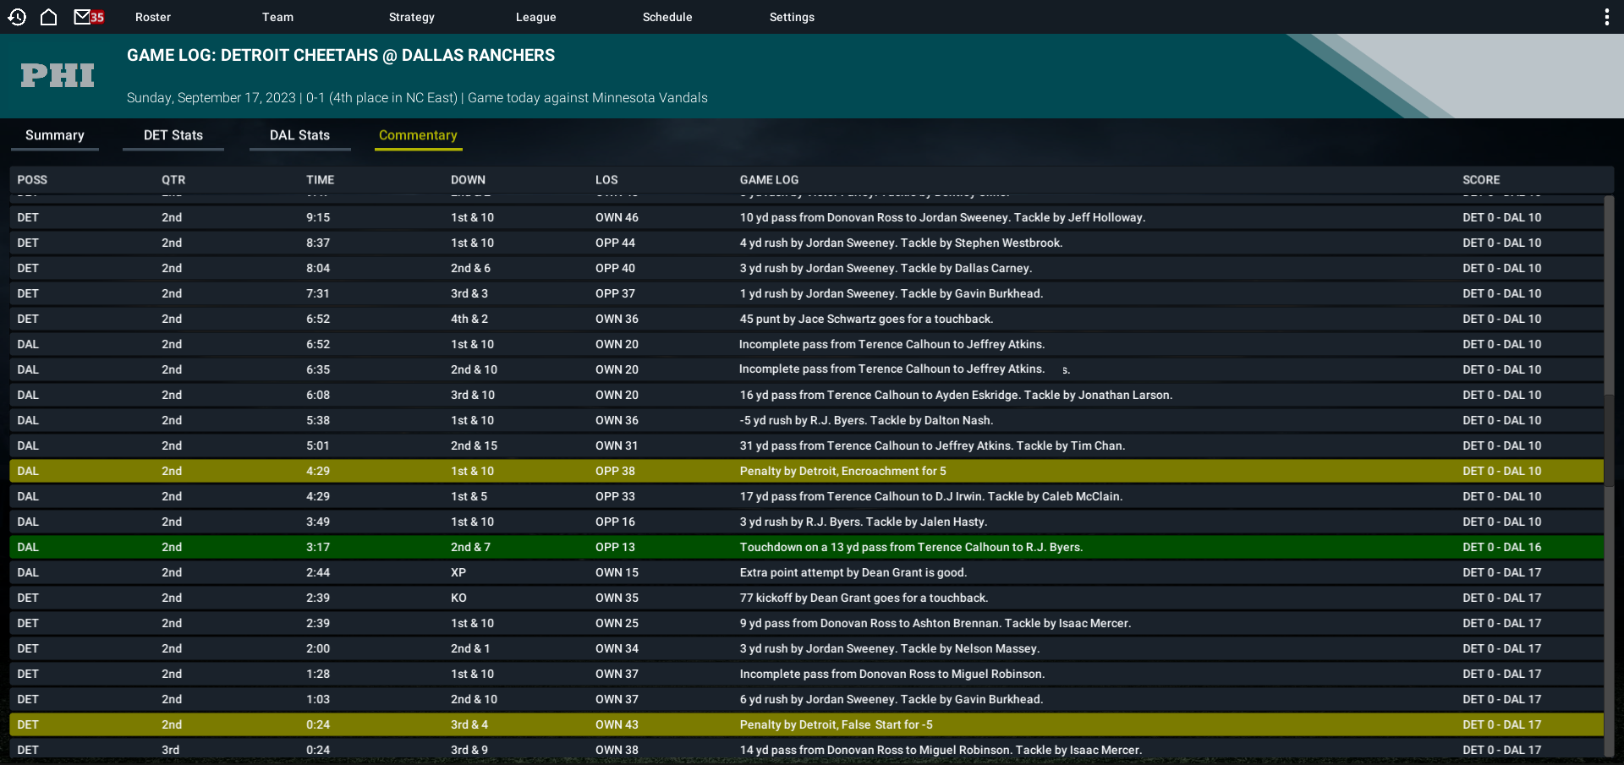Screen dimensions: 1624x765
Task: Switch to the Summary tab
Action: tap(55, 136)
